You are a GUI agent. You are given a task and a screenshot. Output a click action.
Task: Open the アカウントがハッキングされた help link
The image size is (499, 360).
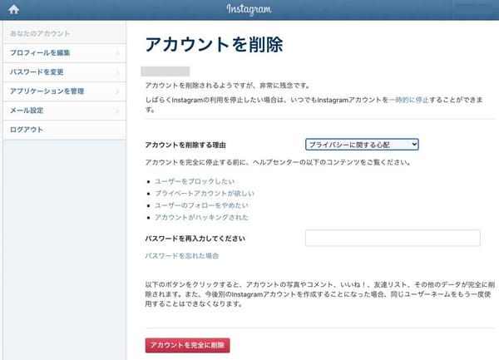[201, 218]
